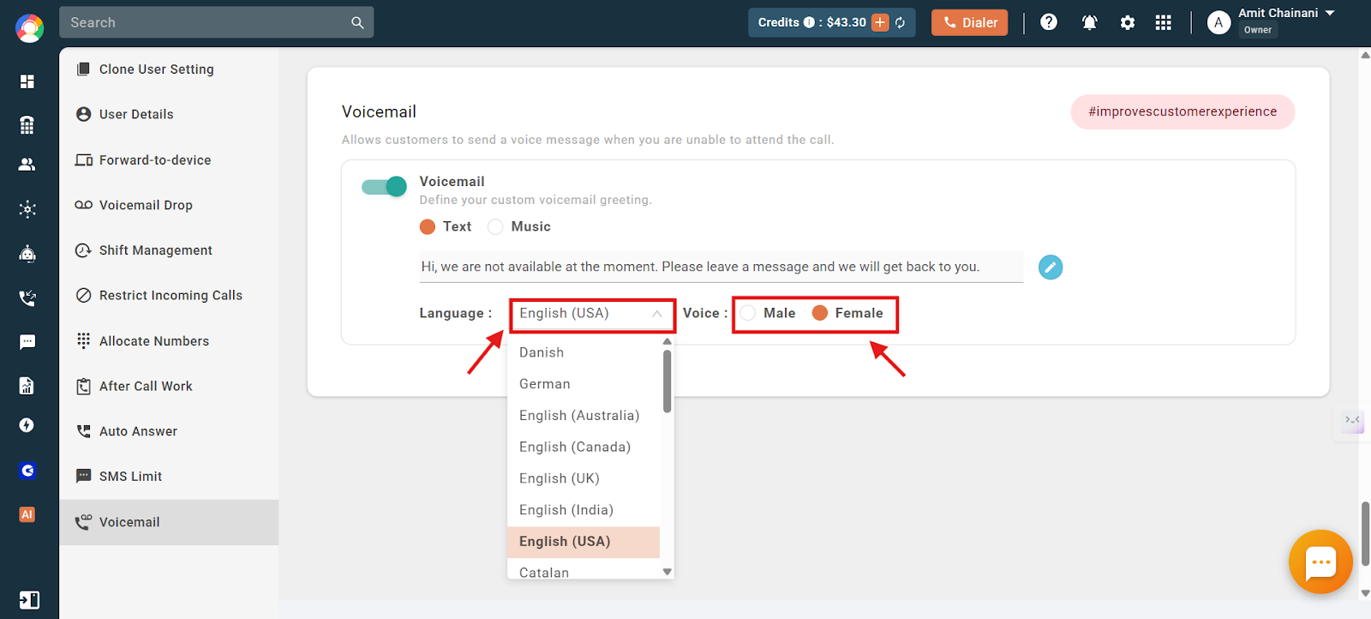Pick highlighted English (USA) in language list
Viewport: 1371px width, 619px height.
584,542
